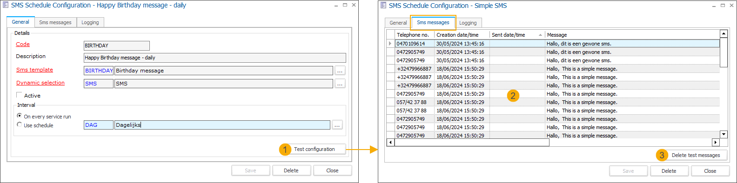This screenshot has height=183, width=737.
Task: Select creation date cell of 0470109614 row
Action: pos(462,44)
